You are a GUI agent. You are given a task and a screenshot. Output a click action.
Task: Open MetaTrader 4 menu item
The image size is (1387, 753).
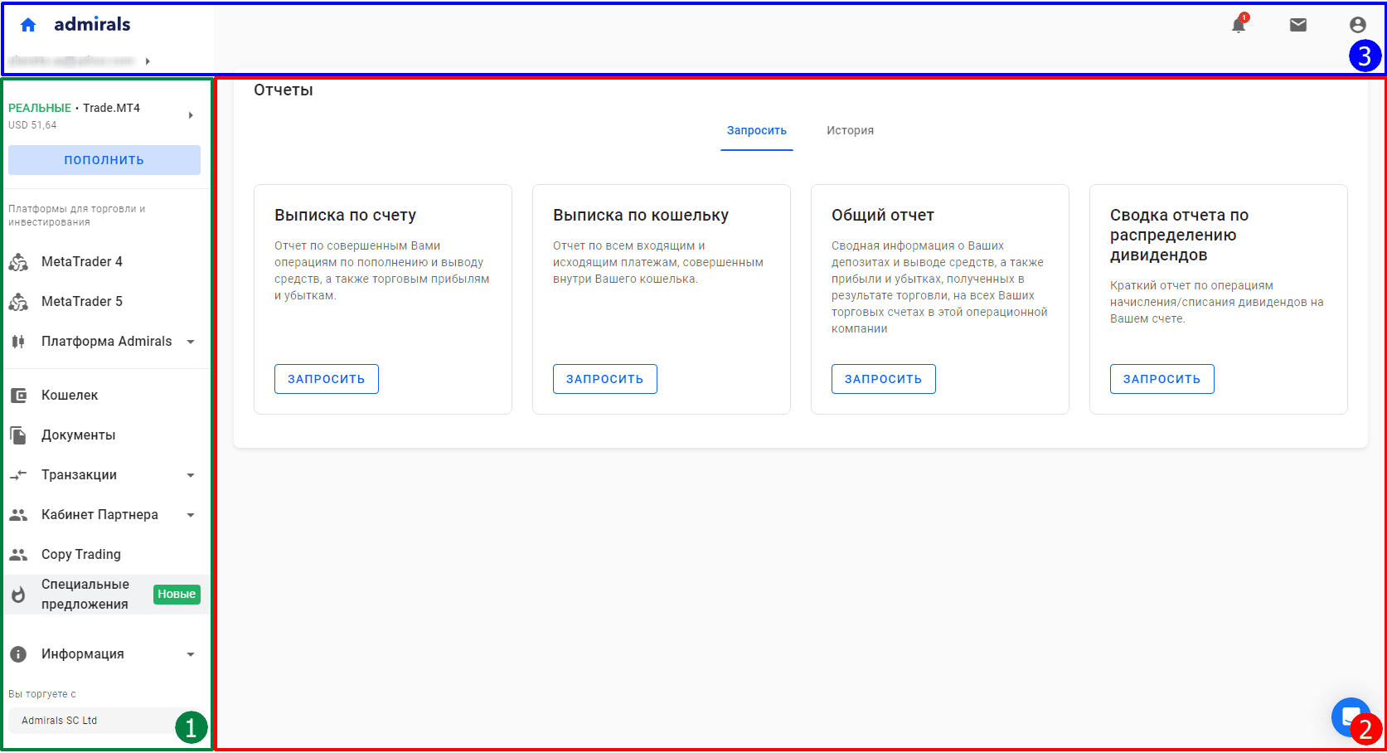[82, 262]
